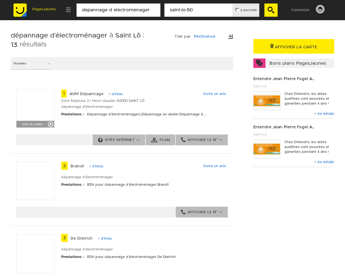Open the user avatar icon
This screenshot has width=345, height=276.
point(320,9)
